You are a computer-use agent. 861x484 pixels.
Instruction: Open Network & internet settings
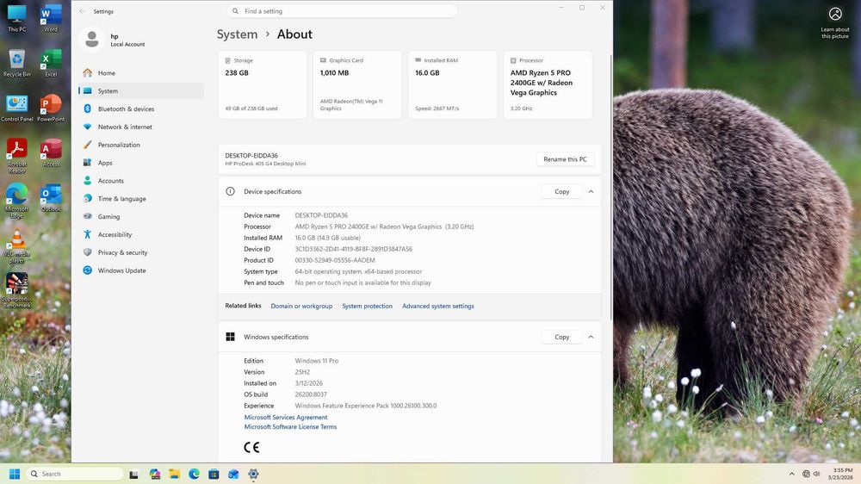click(x=141, y=127)
